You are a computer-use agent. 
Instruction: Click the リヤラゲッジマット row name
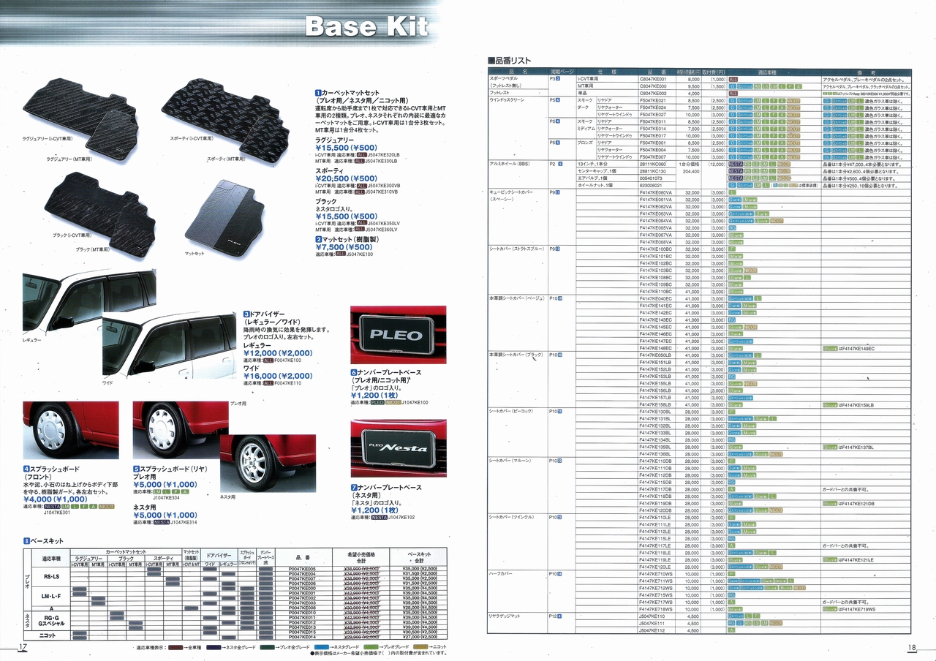pyautogui.click(x=505, y=616)
